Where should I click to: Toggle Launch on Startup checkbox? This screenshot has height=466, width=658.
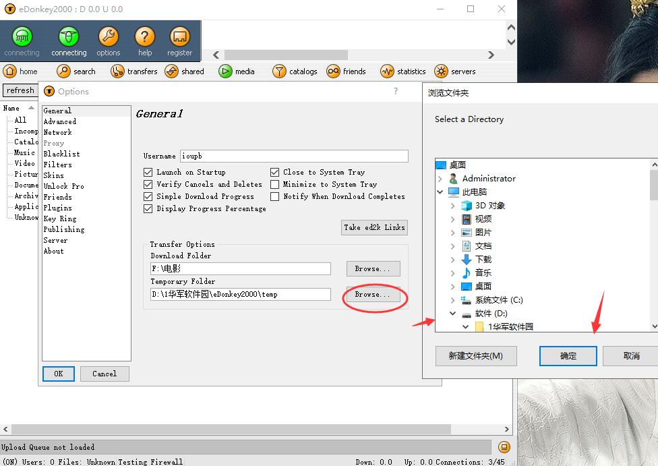click(x=148, y=172)
